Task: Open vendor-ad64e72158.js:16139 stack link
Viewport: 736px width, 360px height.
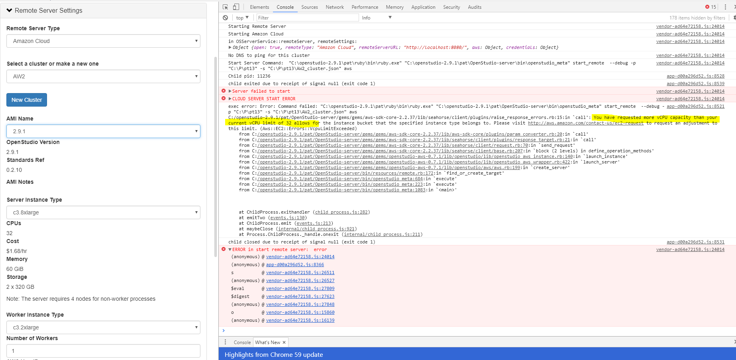Action: pyautogui.click(x=300, y=320)
